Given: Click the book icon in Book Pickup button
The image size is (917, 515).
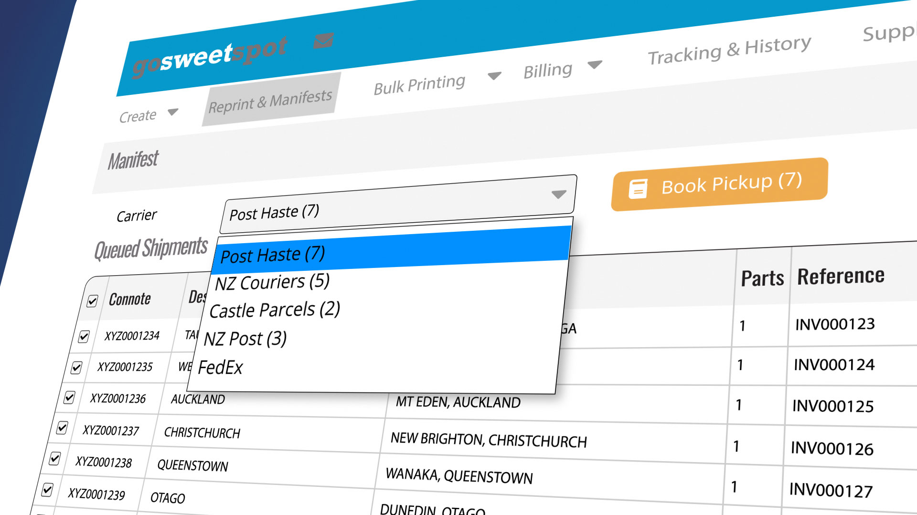Looking at the screenshot, I should [x=638, y=189].
